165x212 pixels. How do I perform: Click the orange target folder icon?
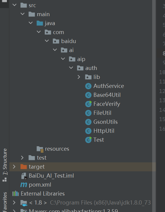[24, 167]
